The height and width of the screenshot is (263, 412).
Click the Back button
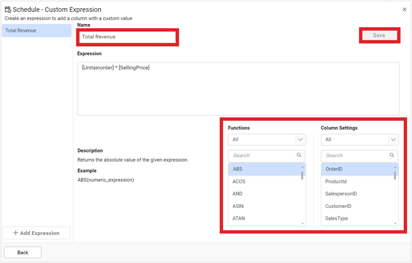22,252
